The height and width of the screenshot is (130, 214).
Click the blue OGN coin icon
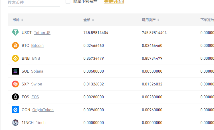(15, 110)
